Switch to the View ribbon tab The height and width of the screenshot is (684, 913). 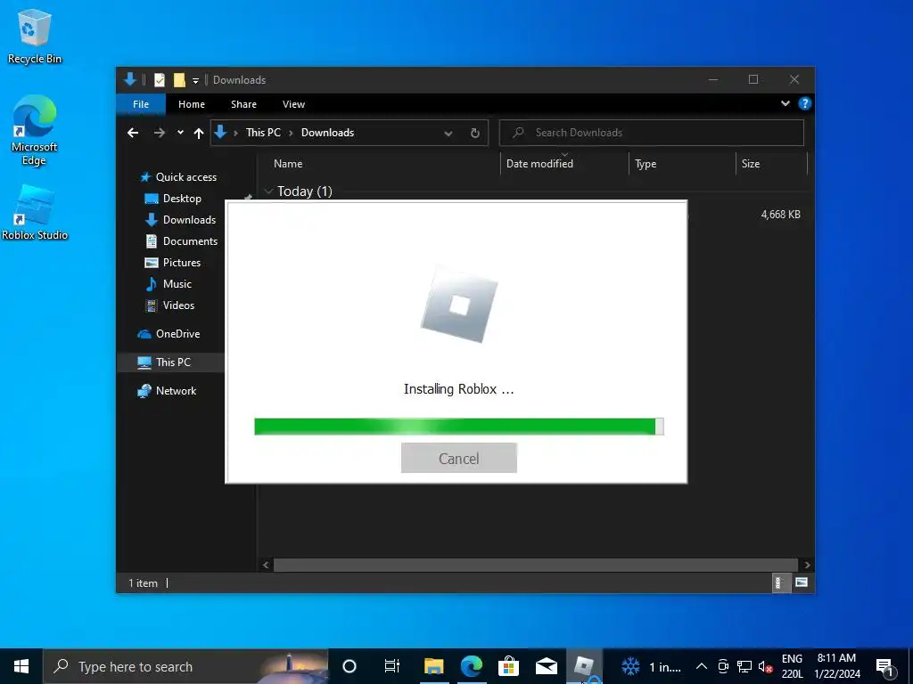[293, 104]
